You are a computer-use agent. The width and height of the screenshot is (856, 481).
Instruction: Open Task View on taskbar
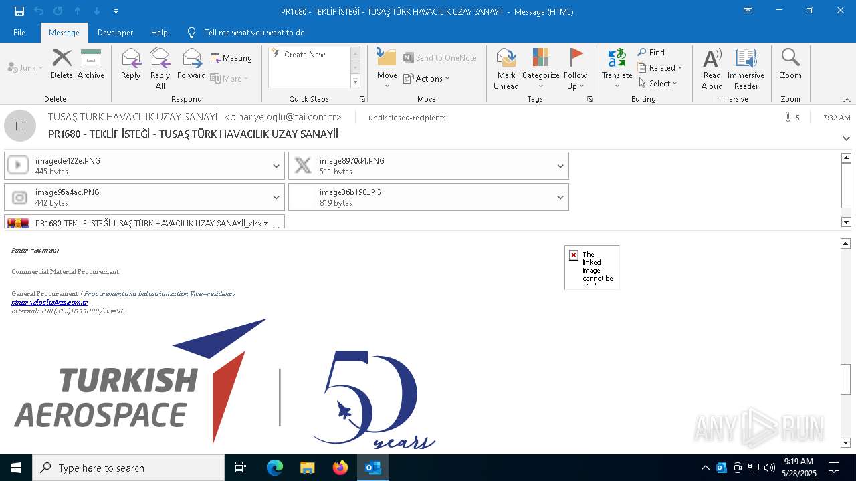point(241,468)
